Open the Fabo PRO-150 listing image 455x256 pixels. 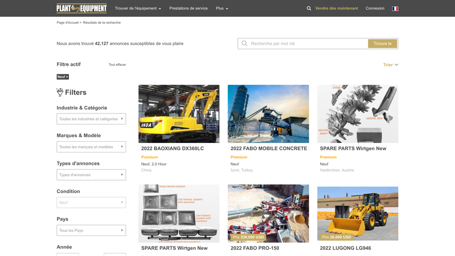pos(268,213)
